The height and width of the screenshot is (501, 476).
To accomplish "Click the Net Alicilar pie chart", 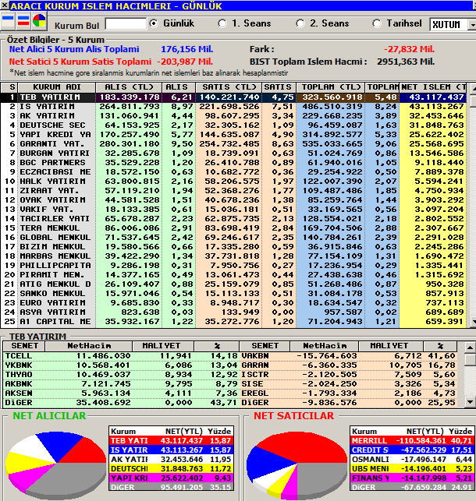I will [57, 466].
